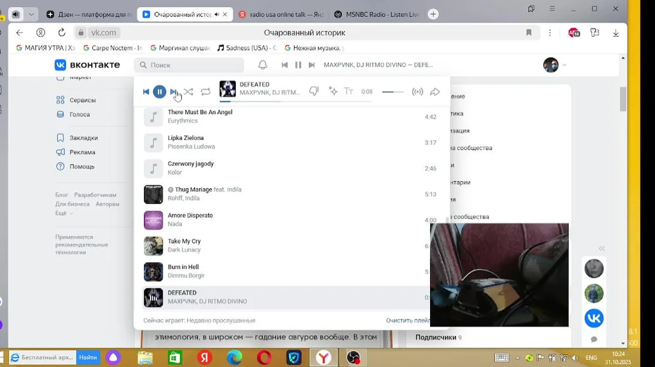Click the ВКонтакте logo
This screenshot has width=655, height=367.
(x=87, y=65)
